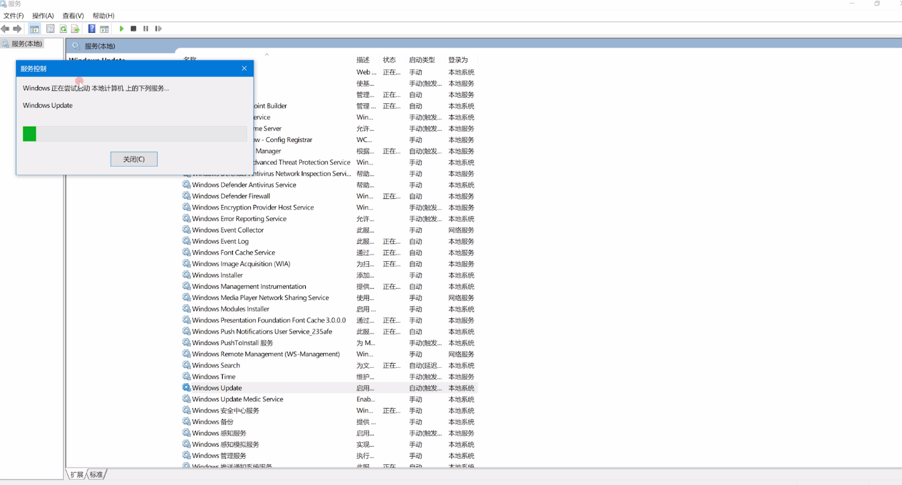Click 自动(延迟... startup cell of Windows Search

pos(425,366)
